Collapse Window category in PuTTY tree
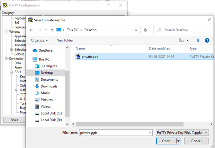Image resolution: width=215 pixels, height=148 pixels. click(x=6, y=32)
